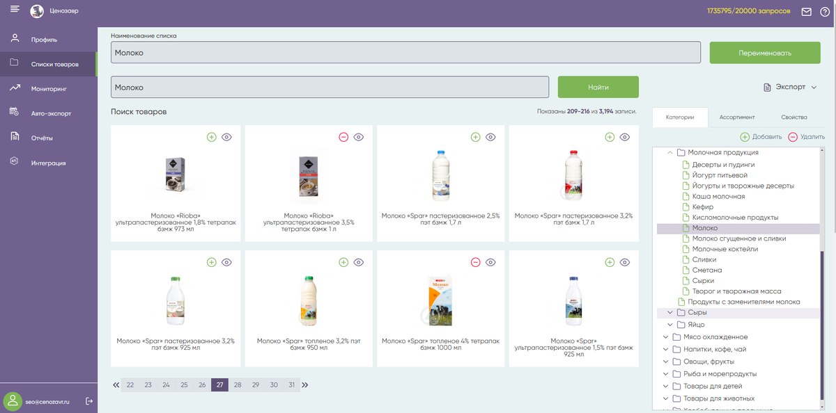836x413 pixels.
Task: Select Кефир in the category tree
Action: [x=703, y=207]
